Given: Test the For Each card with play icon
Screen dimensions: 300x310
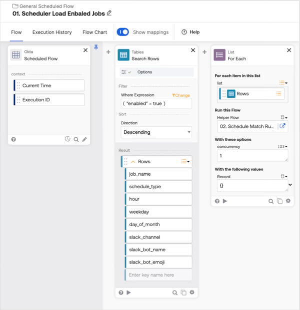Looking at the screenshot, I should tap(225, 201).
